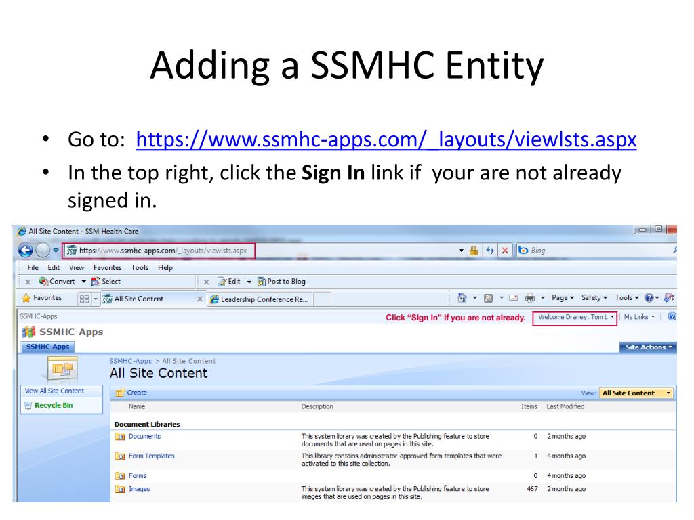Open the My Links menu
This screenshot has width=694, height=520.
639,317
